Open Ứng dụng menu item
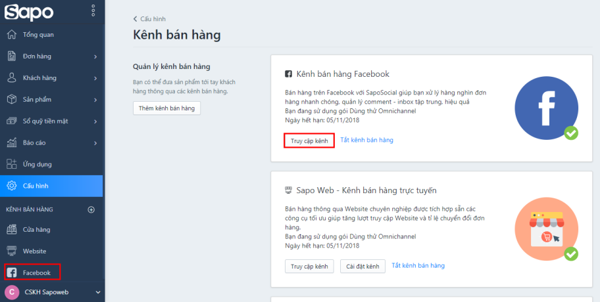This screenshot has width=600, height=302. click(x=51, y=164)
